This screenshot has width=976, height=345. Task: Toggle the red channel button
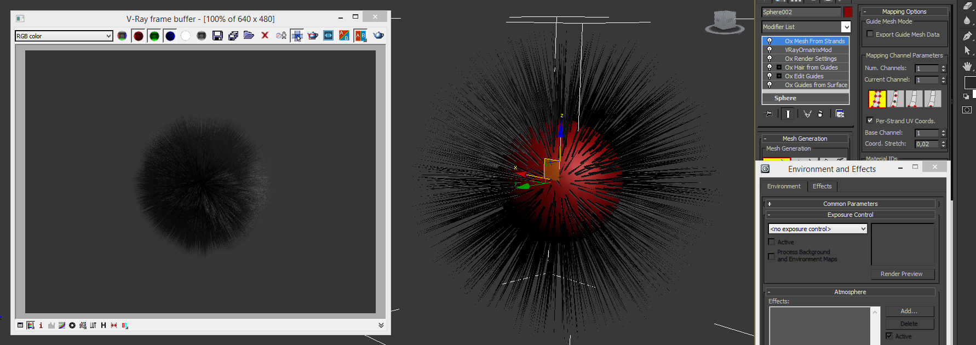pos(139,36)
